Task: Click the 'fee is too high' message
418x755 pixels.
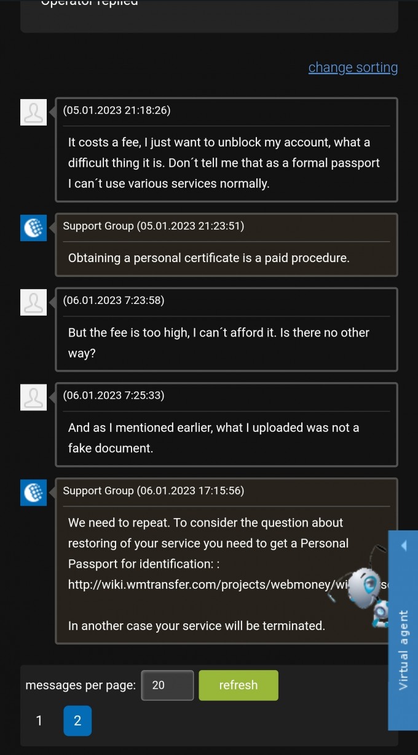Action: point(219,343)
